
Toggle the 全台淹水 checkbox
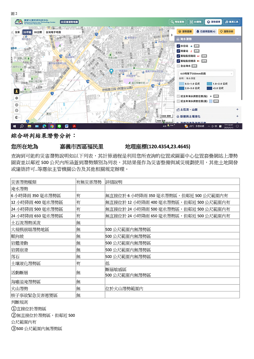[x=178, y=66]
